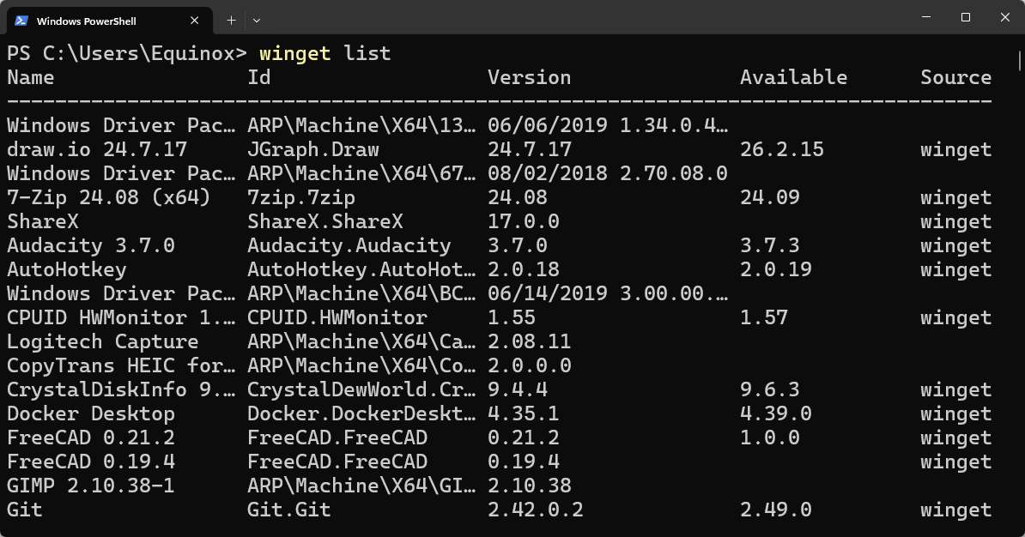Screen dimensions: 1025x537
Task: Close the terminal window
Action: [x=1005, y=17]
